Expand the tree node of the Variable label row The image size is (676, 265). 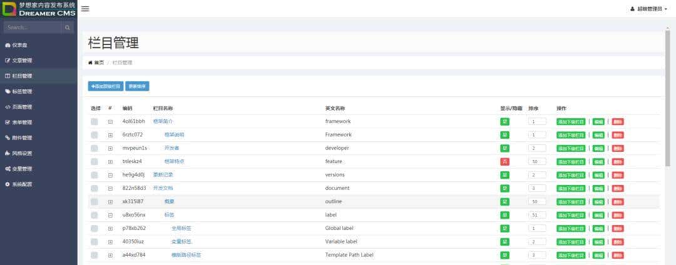[x=110, y=242]
